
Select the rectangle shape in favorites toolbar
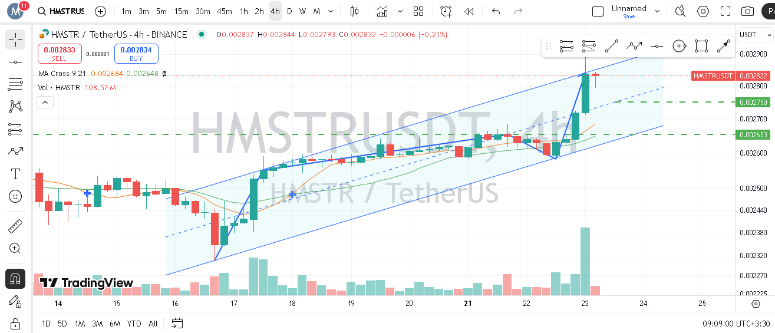click(x=701, y=46)
